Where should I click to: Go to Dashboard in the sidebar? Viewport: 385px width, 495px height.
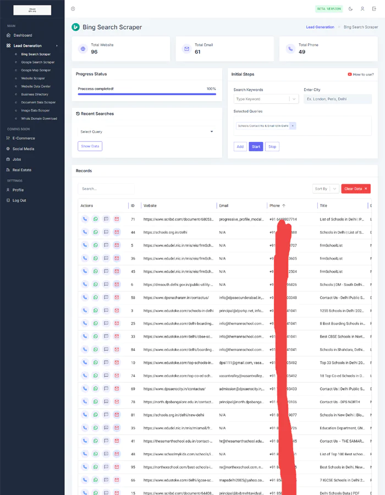coord(23,35)
